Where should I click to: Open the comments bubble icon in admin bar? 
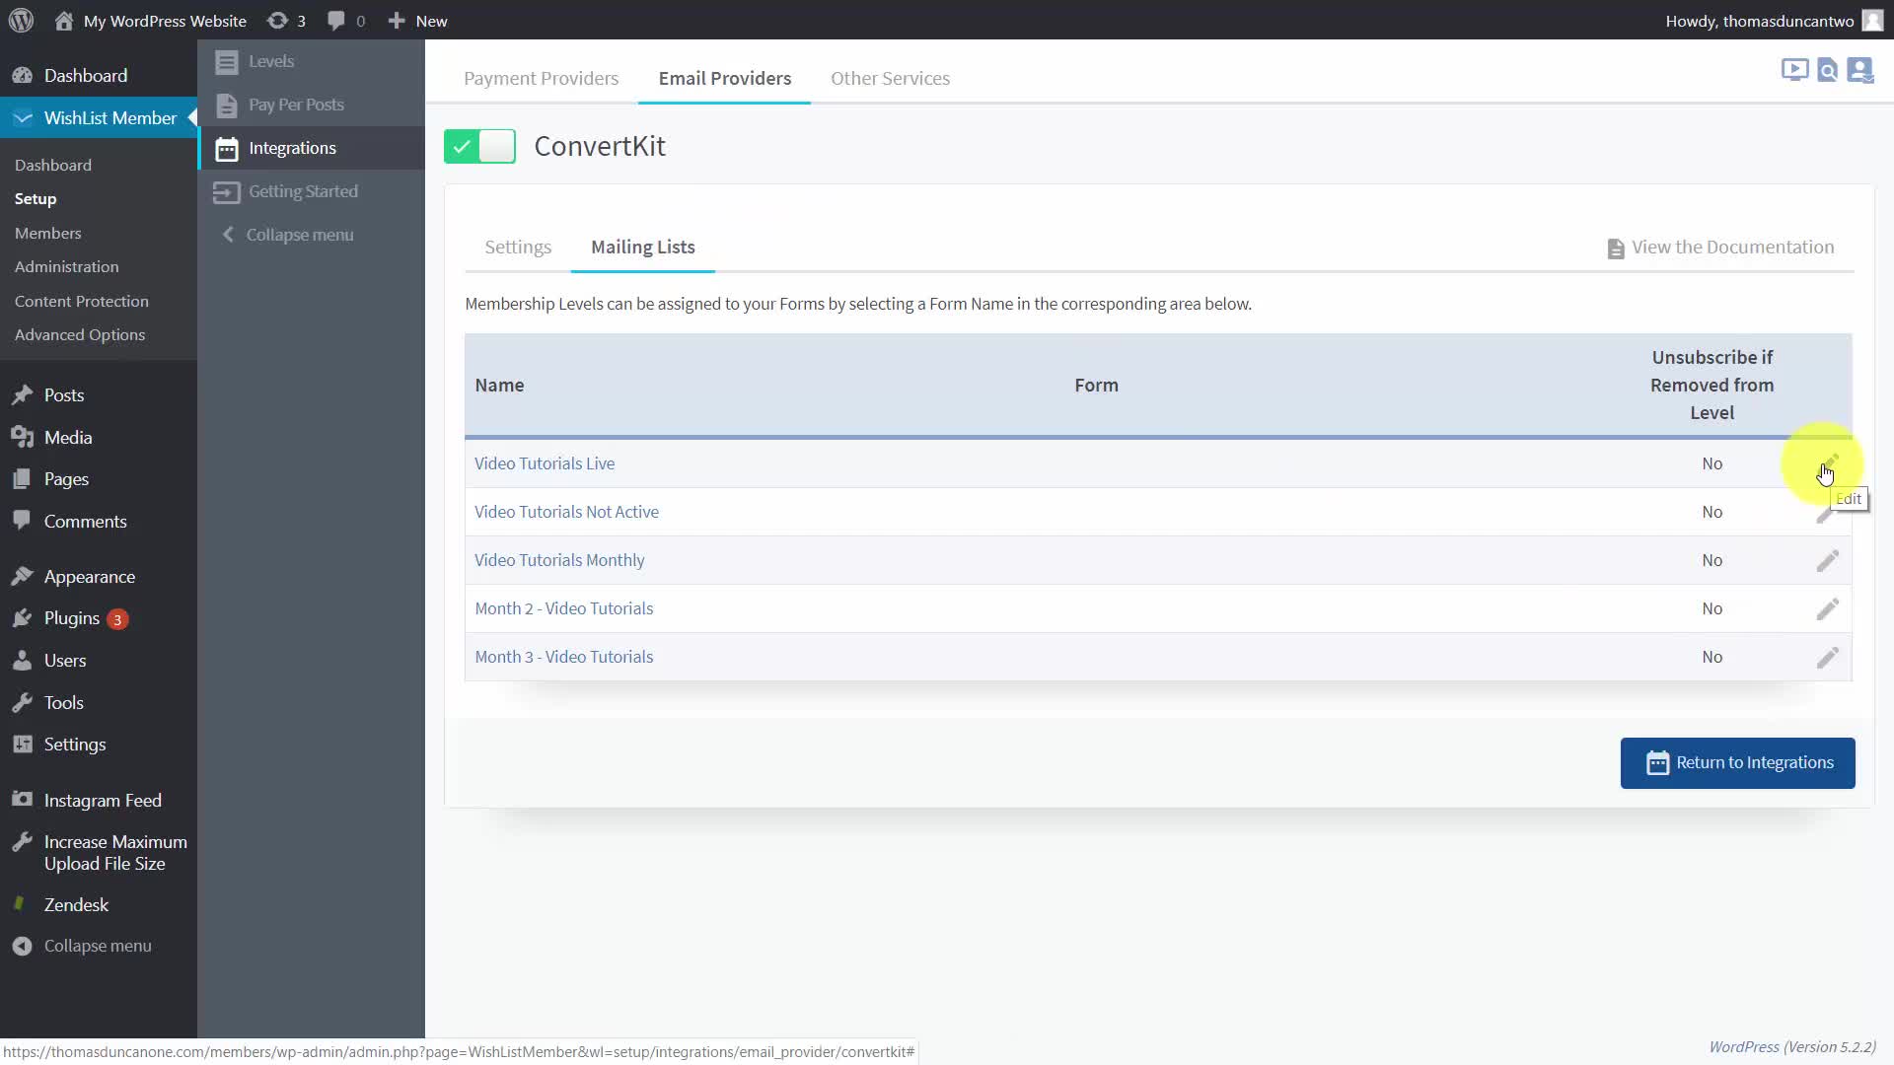(345, 21)
